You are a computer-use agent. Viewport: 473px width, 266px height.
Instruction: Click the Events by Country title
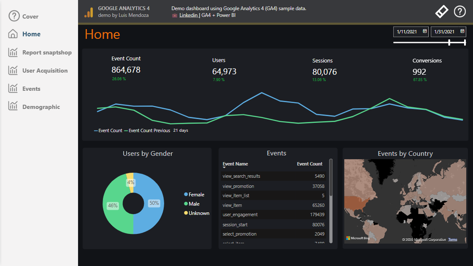(x=405, y=154)
